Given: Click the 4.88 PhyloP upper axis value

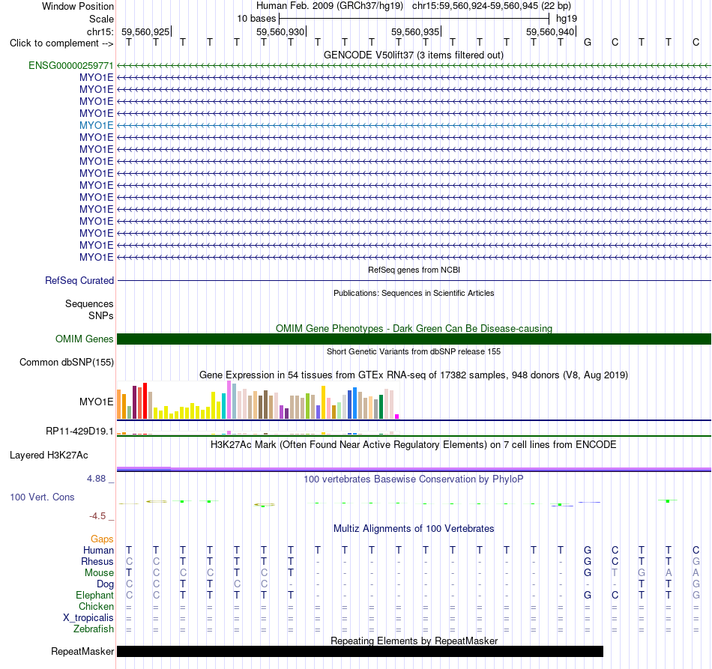Looking at the screenshot, I should [96, 479].
